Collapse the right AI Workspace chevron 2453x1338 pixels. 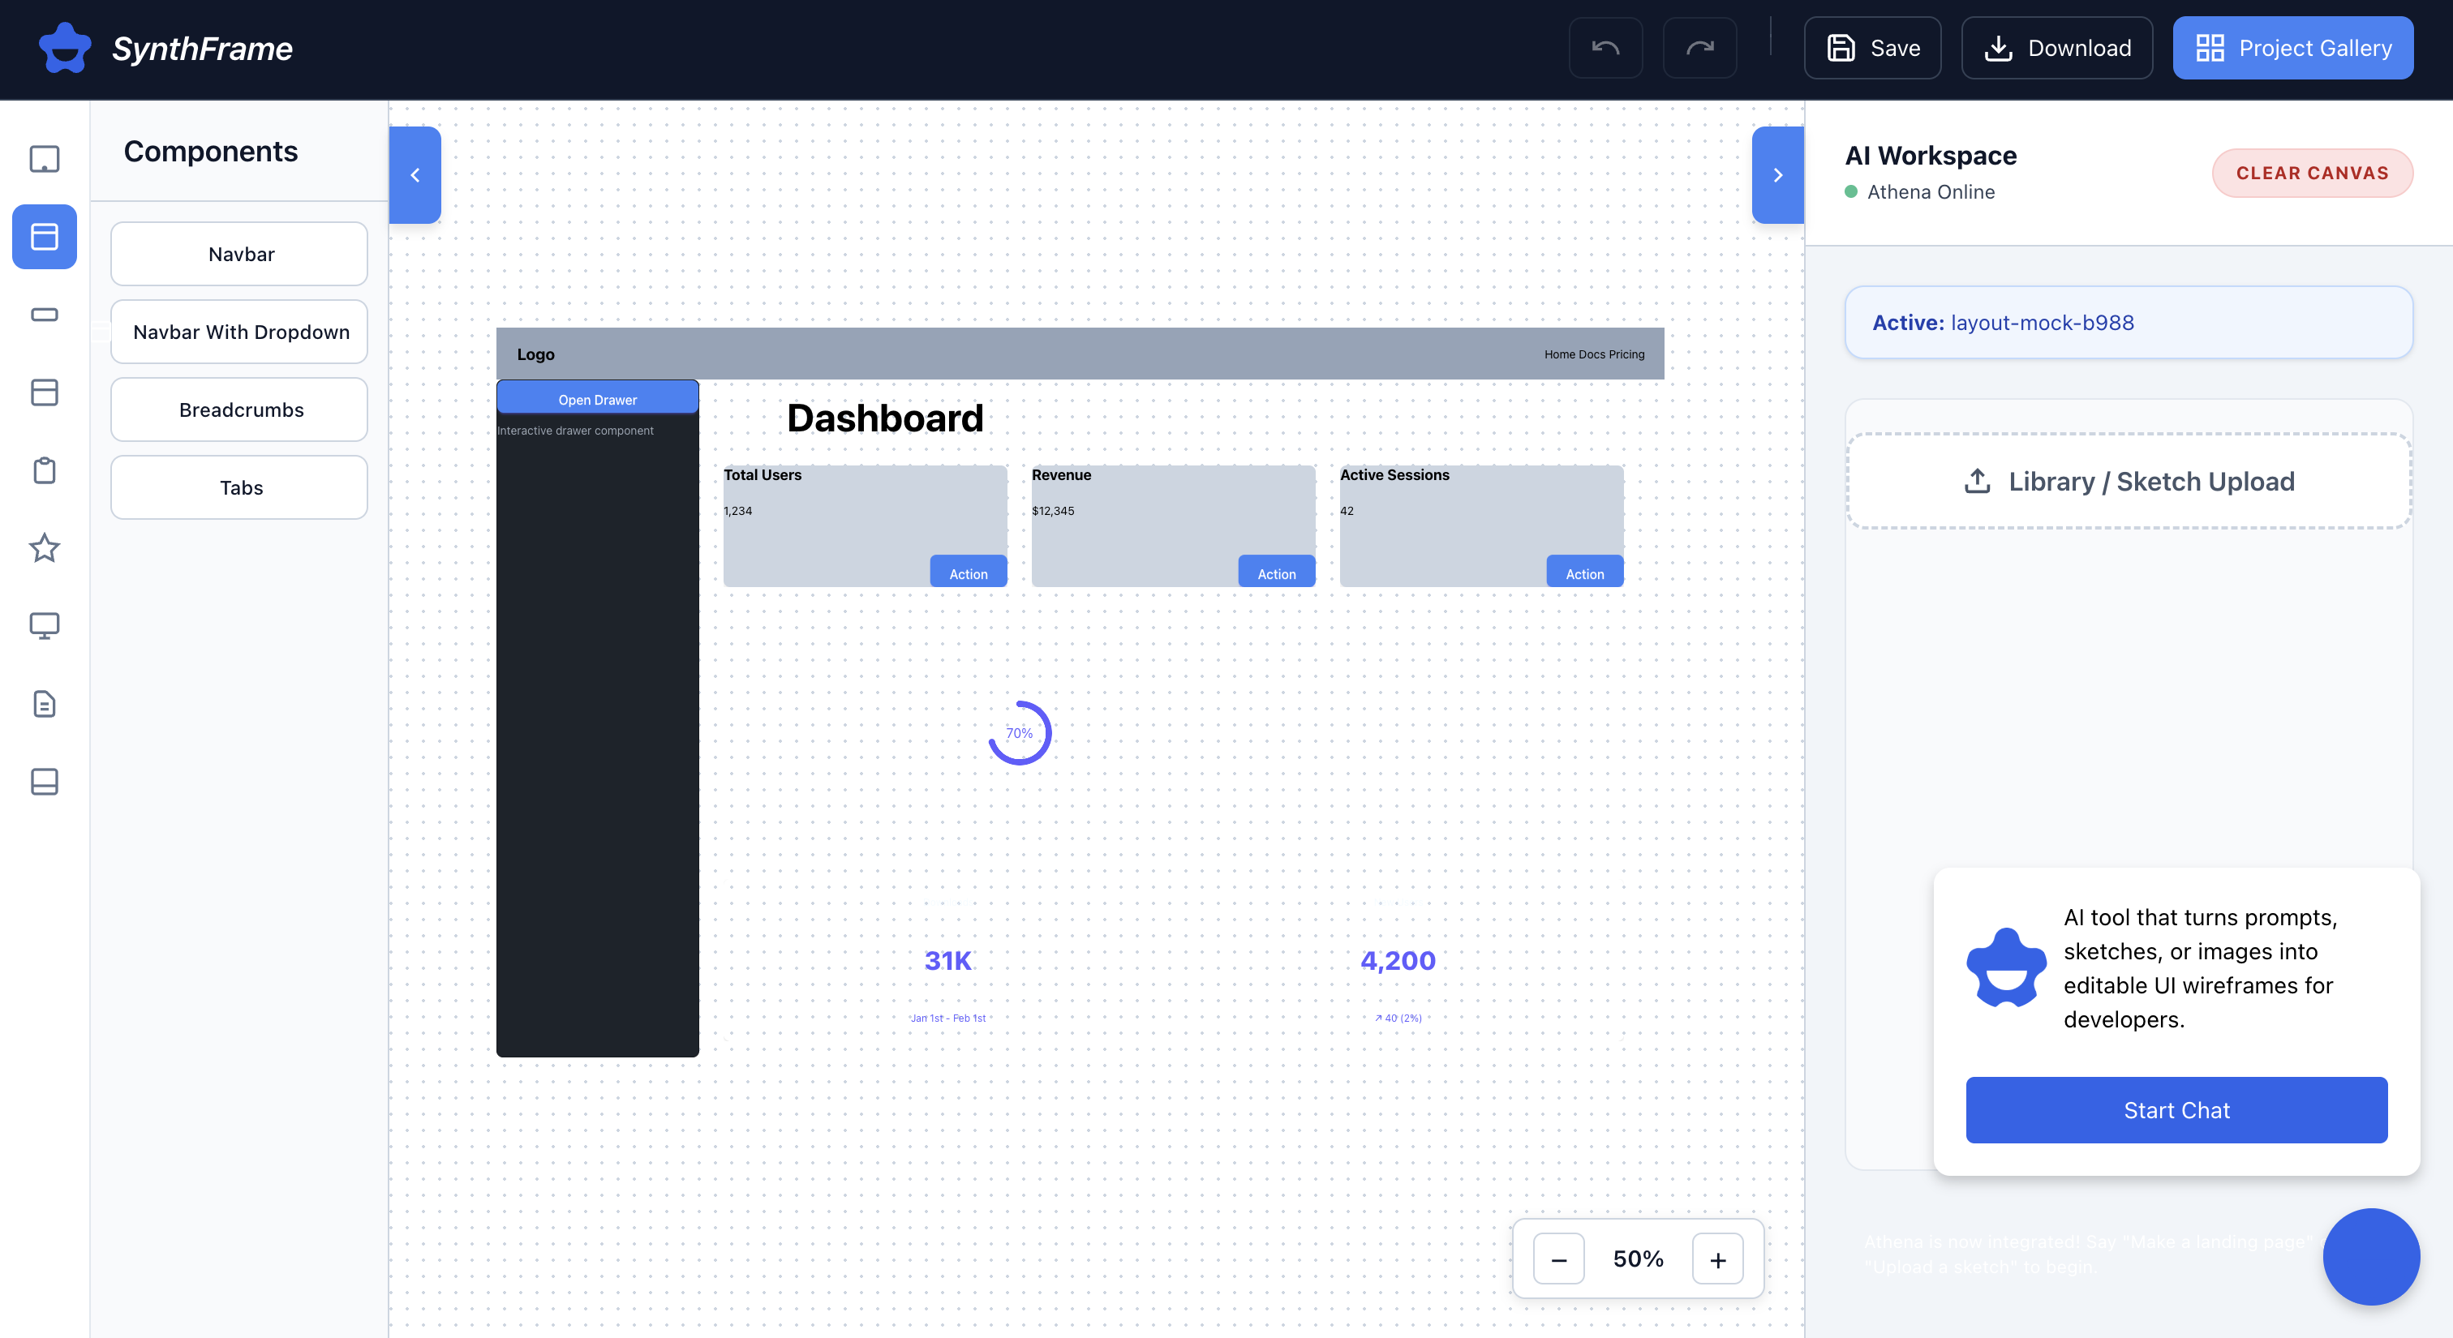pyautogui.click(x=1777, y=175)
